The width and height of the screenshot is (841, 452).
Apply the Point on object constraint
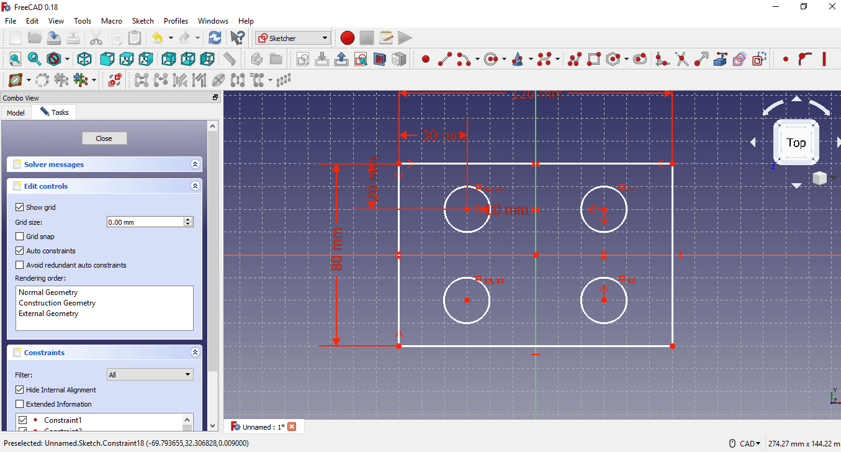click(805, 59)
